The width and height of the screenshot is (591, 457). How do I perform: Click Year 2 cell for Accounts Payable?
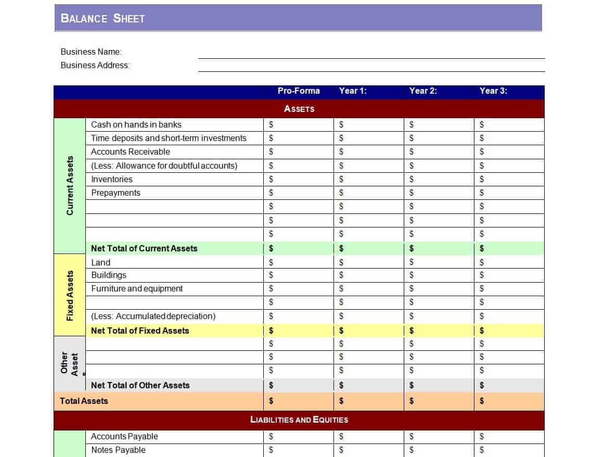pyautogui.click(x=439, y=437)
